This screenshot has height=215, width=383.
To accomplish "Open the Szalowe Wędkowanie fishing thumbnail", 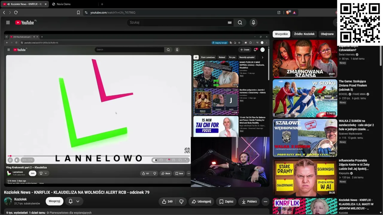I will pos(305,138).
